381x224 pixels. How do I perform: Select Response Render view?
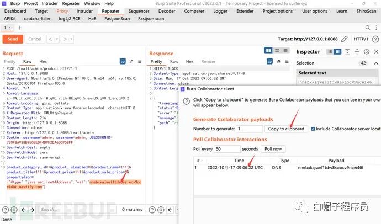[209, 62]
